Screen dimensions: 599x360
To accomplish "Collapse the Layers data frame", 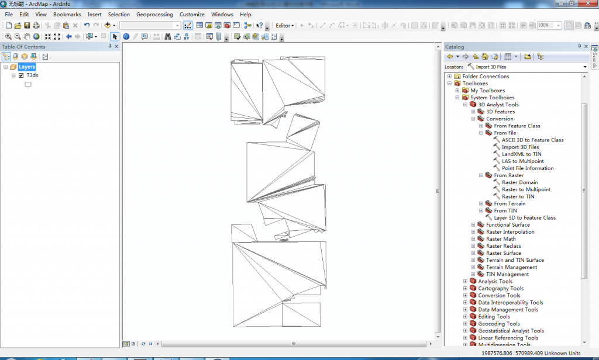I will point(6,67).
